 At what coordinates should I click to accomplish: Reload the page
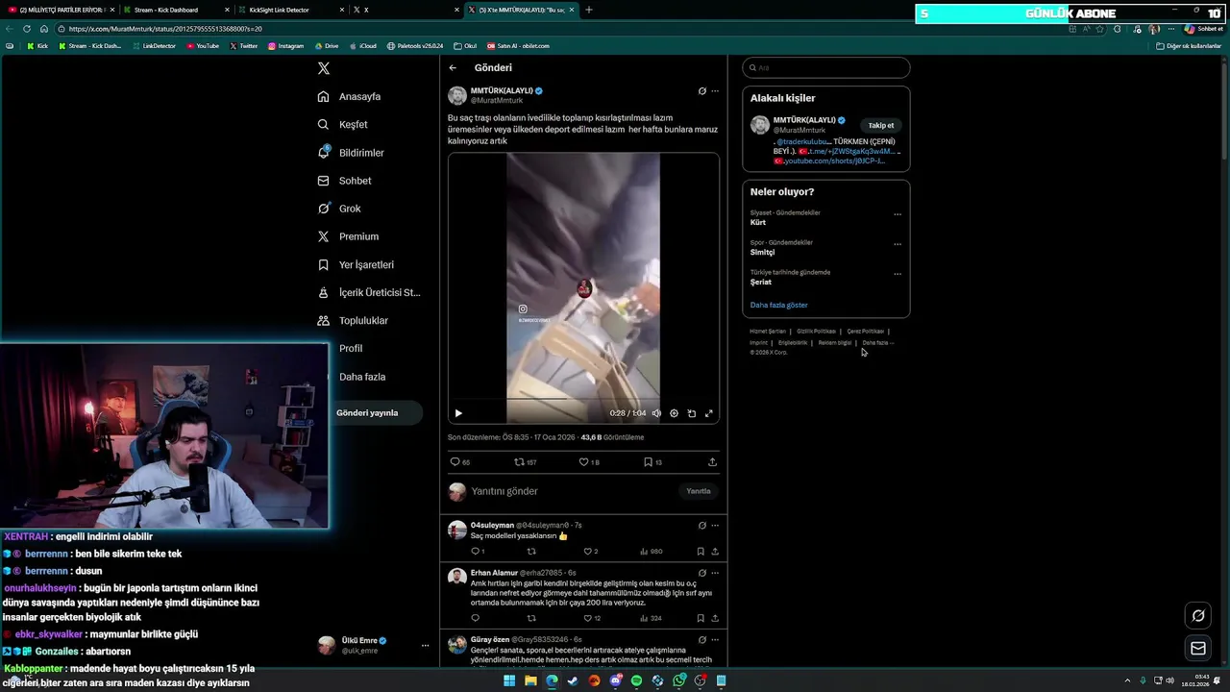pyautogui.click(x=27, y=29)
